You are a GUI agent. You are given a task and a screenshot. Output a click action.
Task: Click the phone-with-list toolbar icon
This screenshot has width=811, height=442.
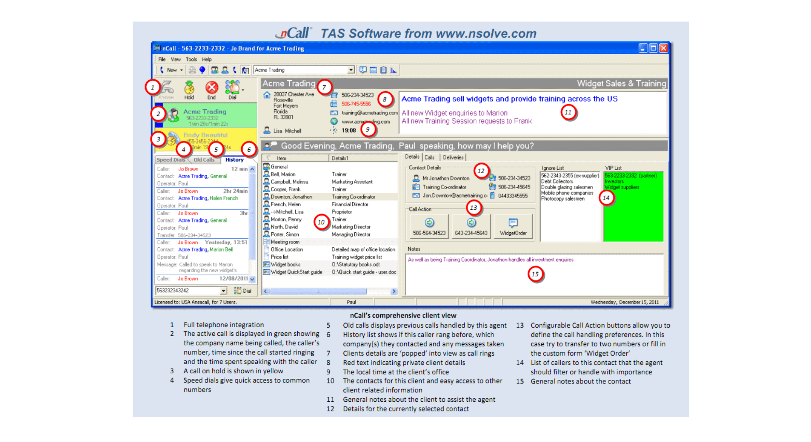pos(245,70)
